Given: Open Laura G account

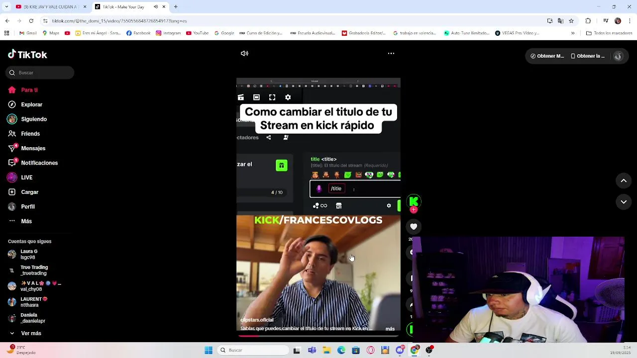Looking at the screenshot, I should pos(23,254).
